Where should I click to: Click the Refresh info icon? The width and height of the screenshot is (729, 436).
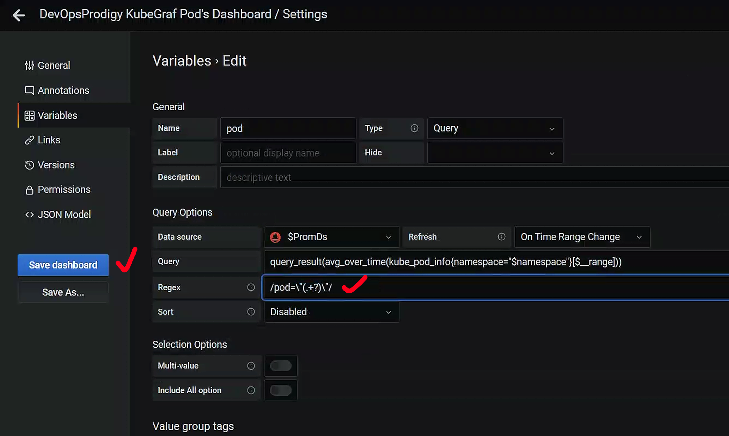501,237
